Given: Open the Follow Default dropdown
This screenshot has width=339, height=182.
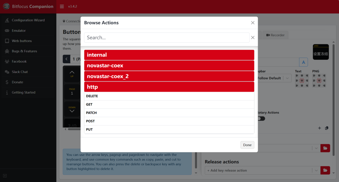Looking at the screenshot, I should click(273, 78).
